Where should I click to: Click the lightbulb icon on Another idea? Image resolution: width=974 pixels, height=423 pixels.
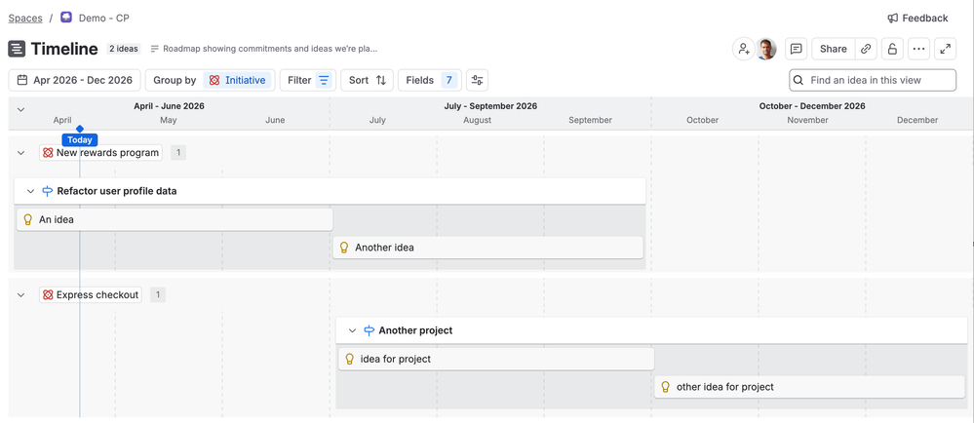pos(343,248)
